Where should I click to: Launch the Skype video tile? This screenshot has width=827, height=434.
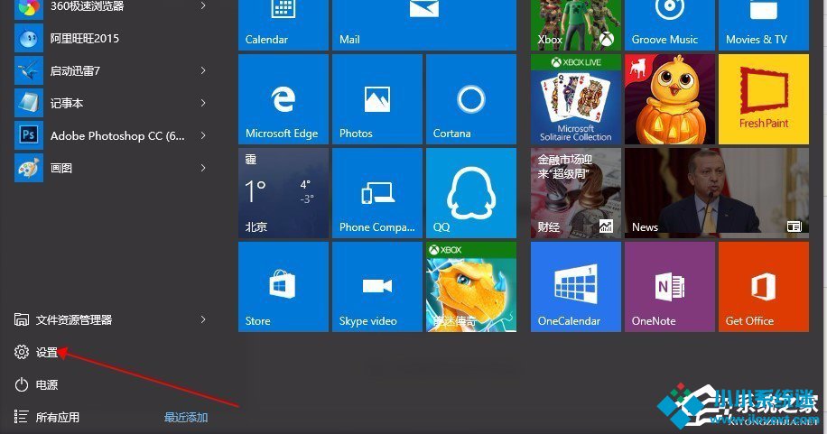tap(377, 287)
